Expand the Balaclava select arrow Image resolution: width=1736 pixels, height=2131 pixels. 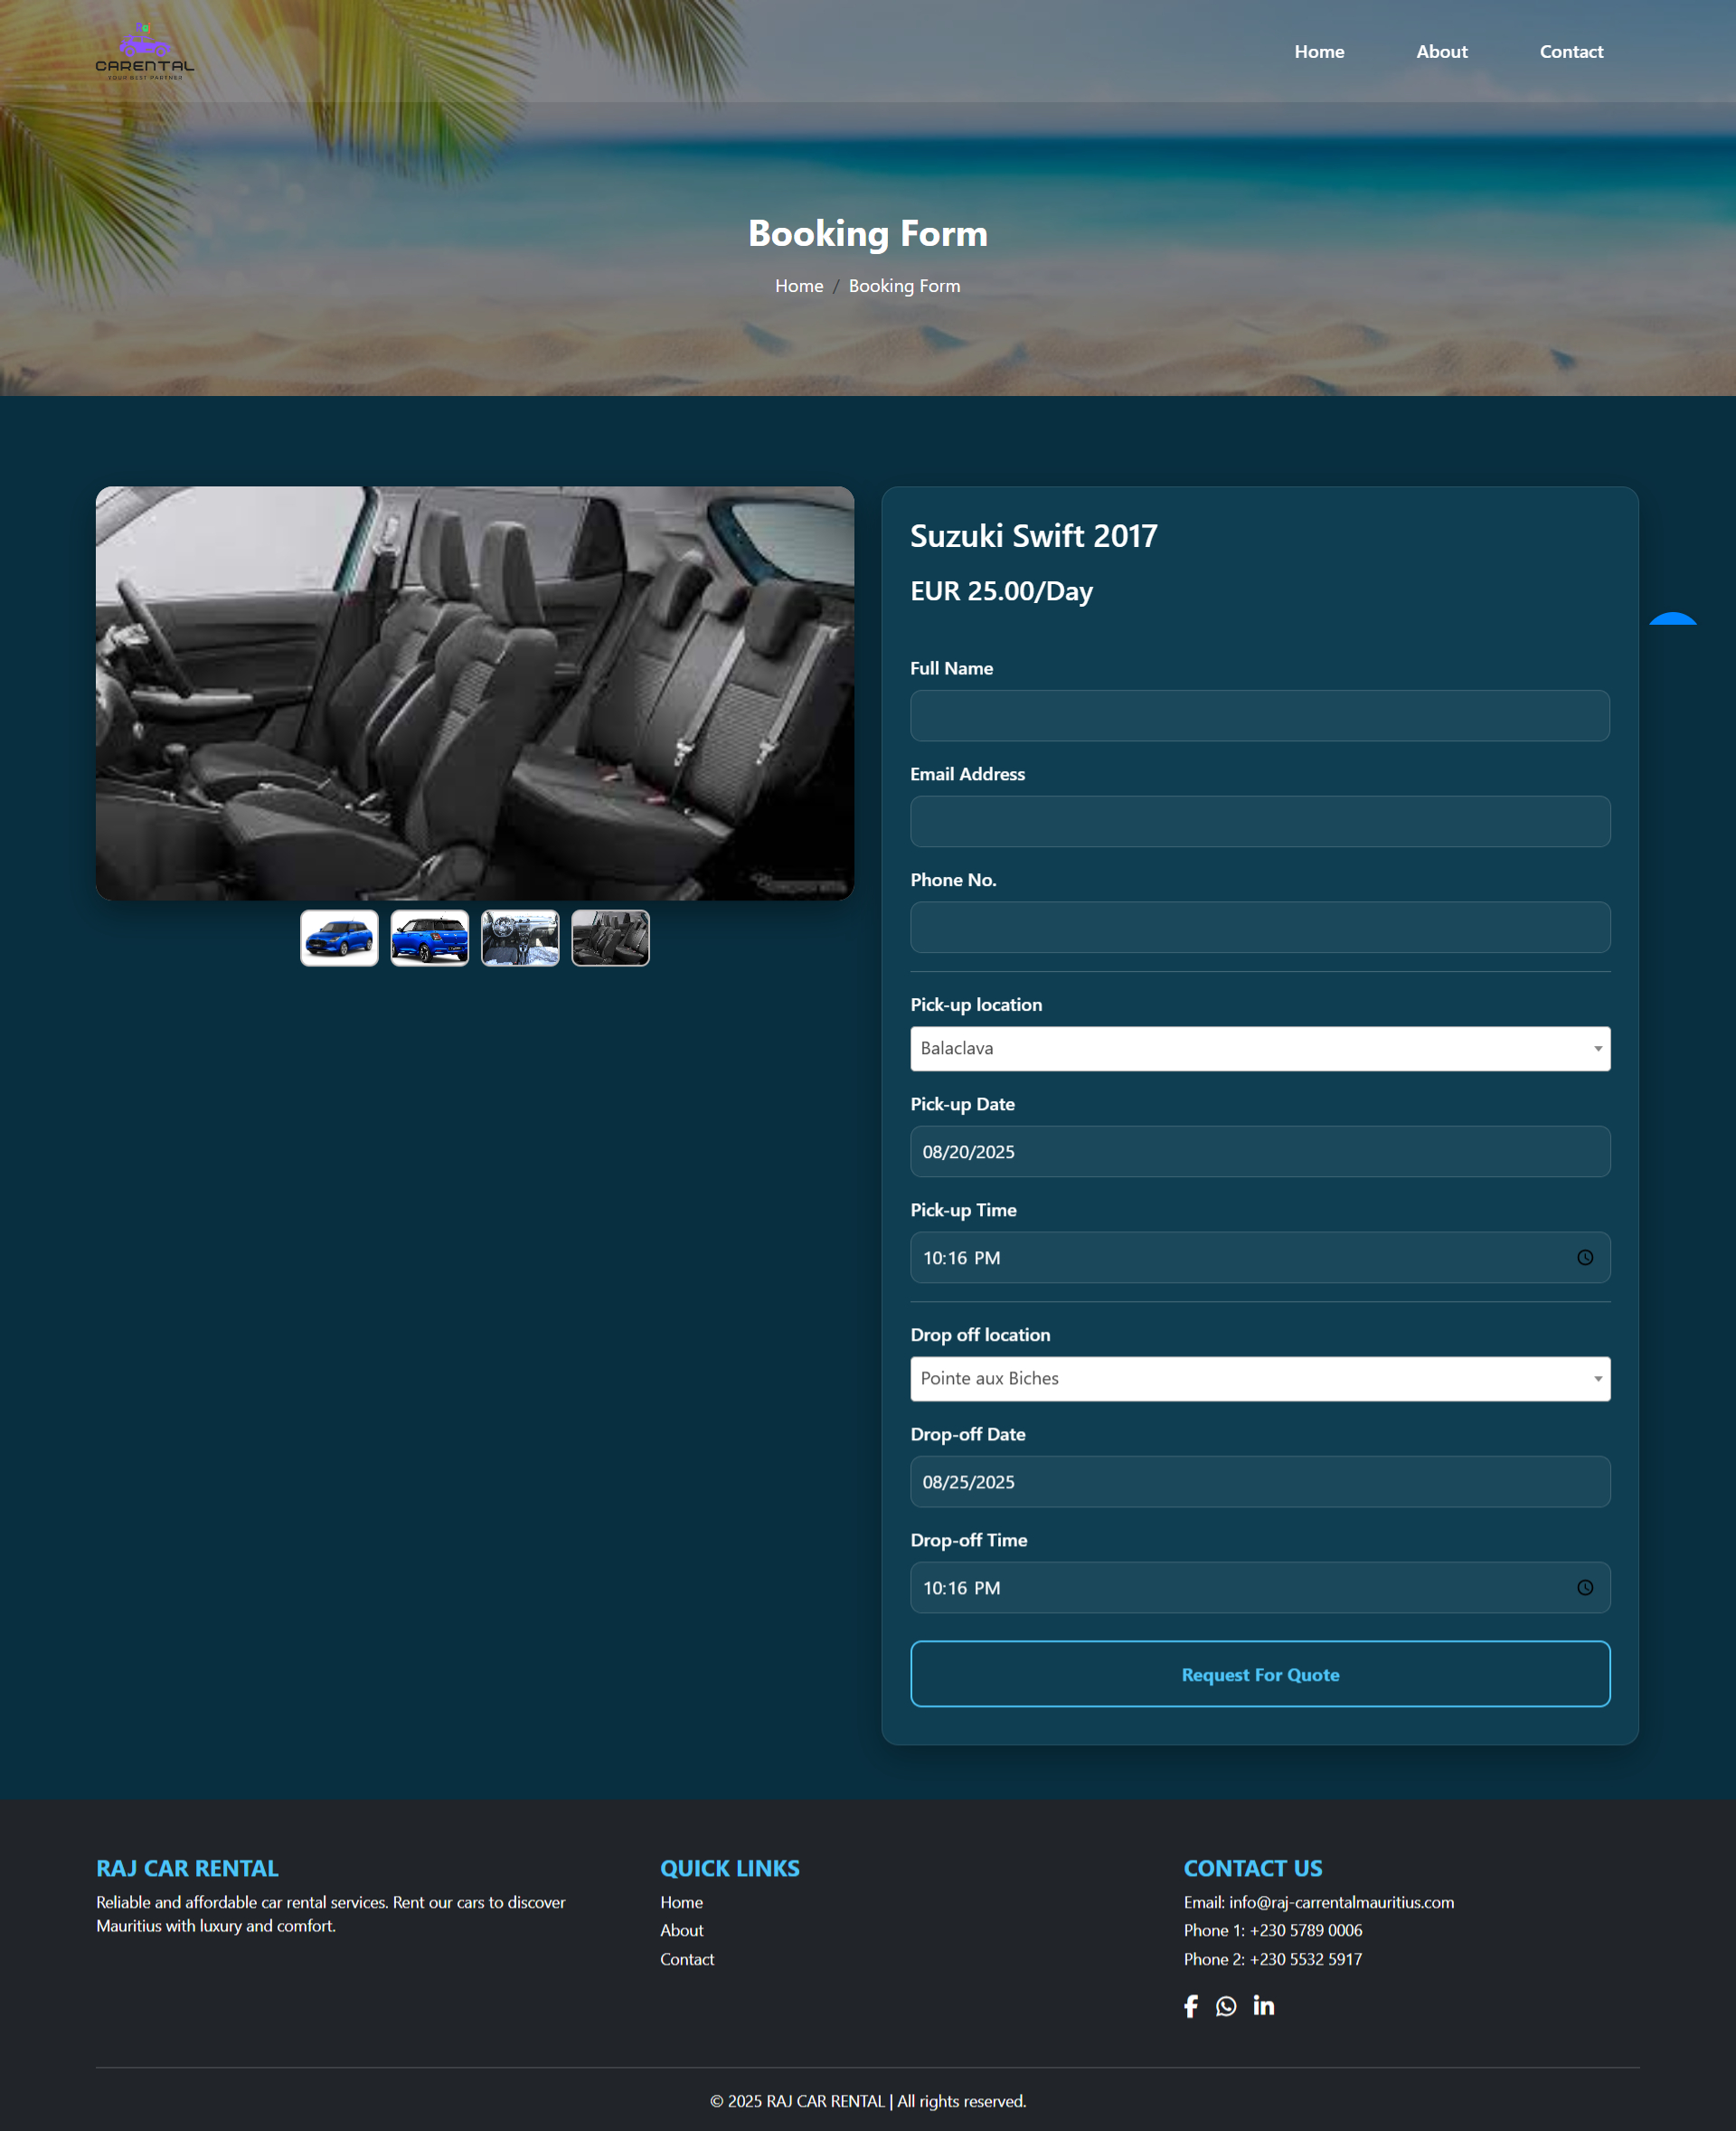pyautogui.click(x=1597, y=1049)
